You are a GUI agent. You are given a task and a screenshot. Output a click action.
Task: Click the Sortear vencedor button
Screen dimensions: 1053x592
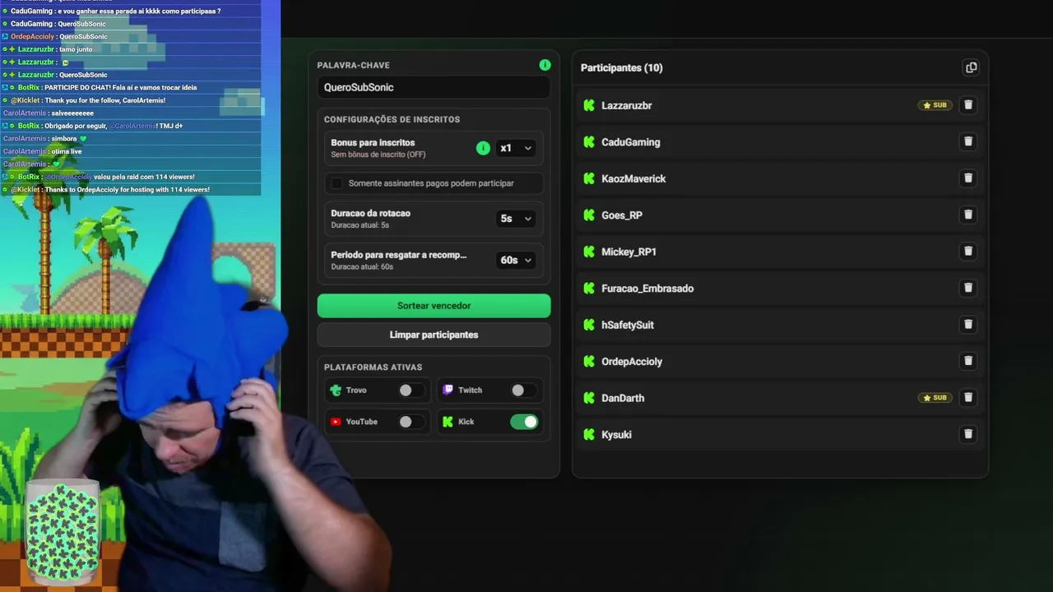coord(434,306)
